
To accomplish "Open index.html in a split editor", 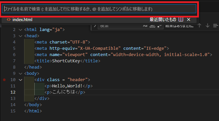I will (x=181, y=19).
